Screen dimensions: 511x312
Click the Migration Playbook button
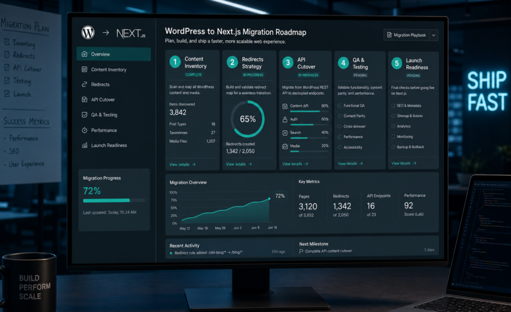pyautogui.click(x=411, y=35)
